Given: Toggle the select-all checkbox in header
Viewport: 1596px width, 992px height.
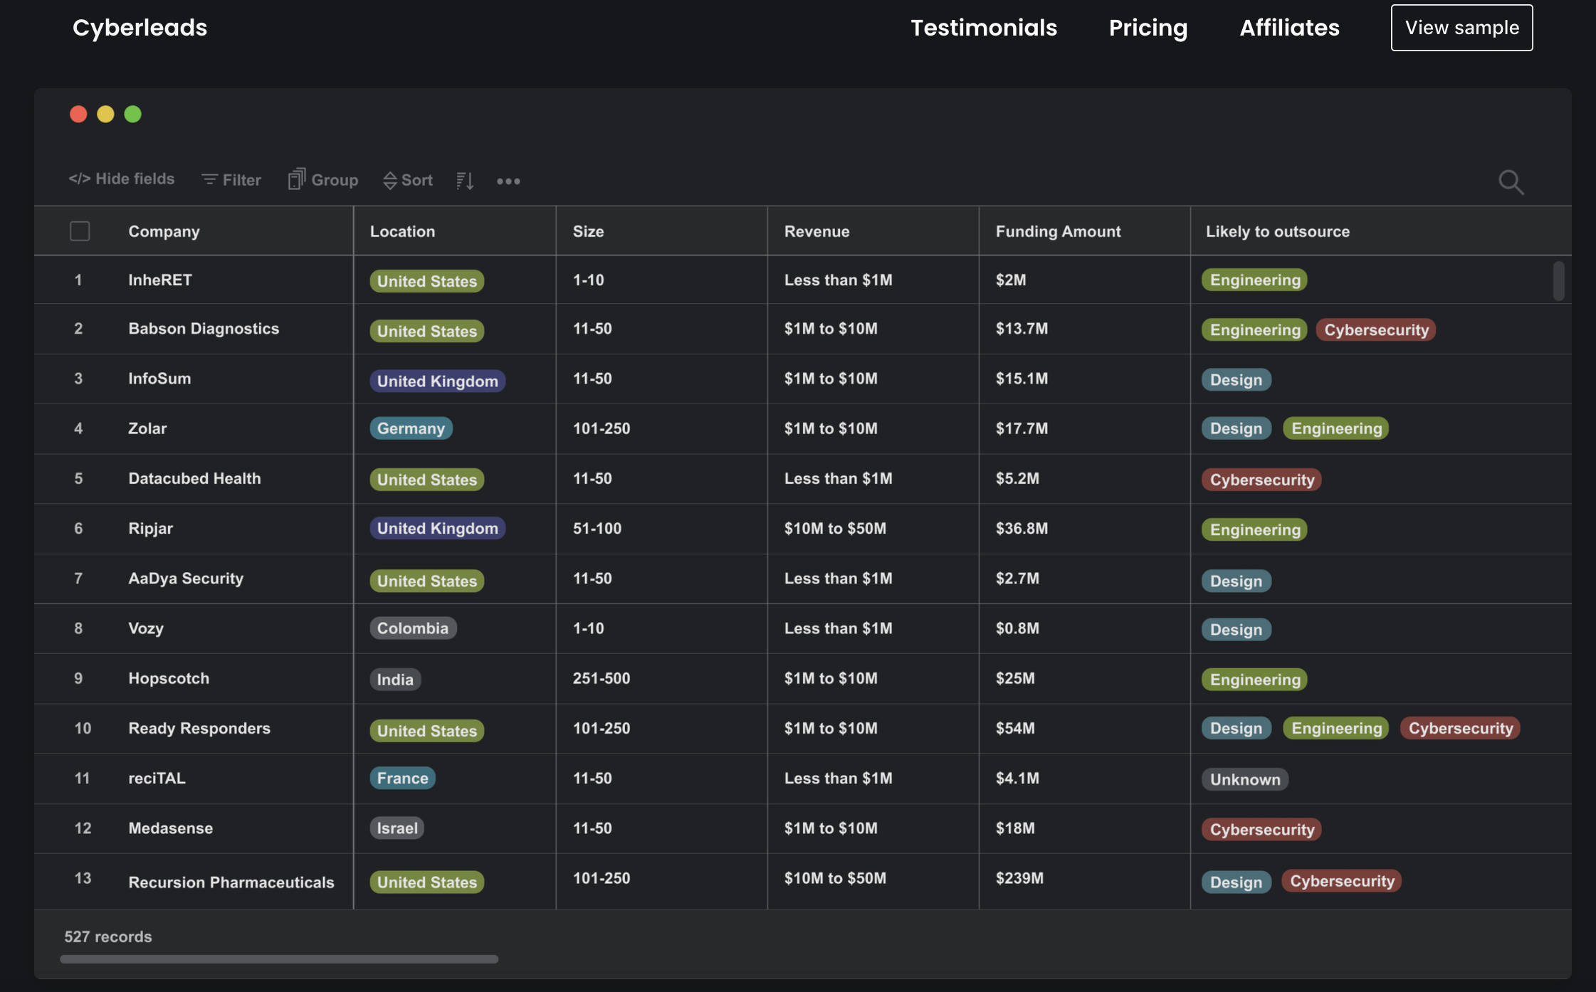Looking at the screenshot, I should coord(80,231).
